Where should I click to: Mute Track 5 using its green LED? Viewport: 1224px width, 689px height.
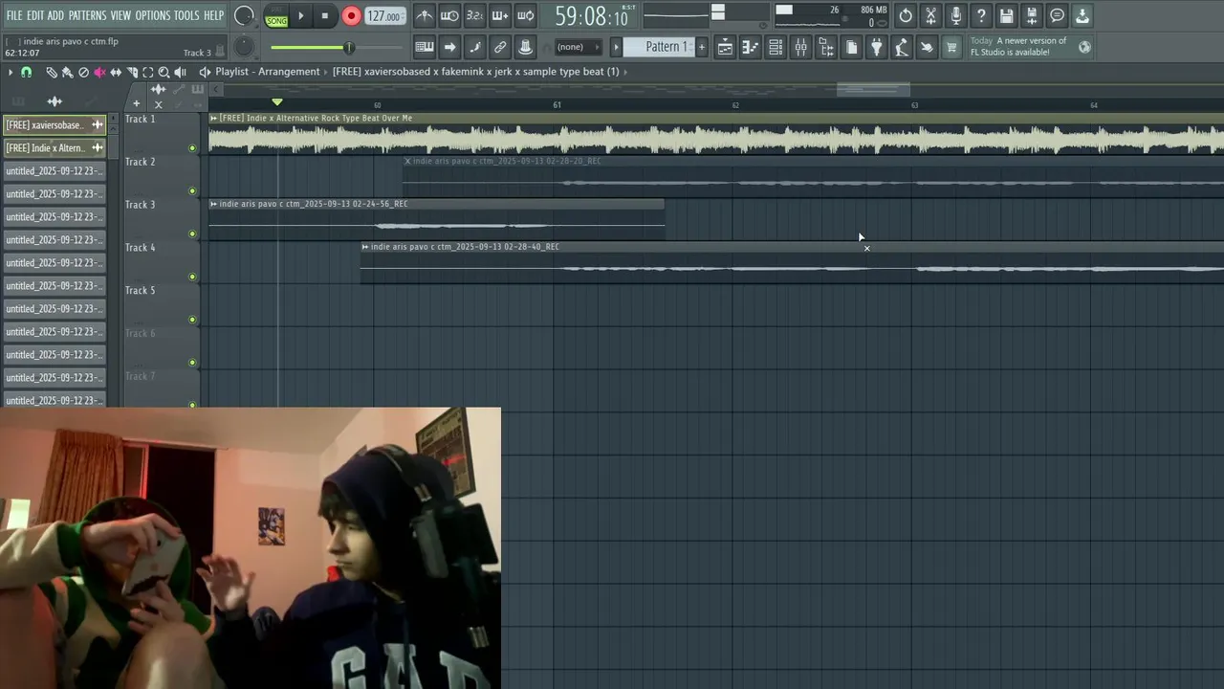click(x=192, y=321)
